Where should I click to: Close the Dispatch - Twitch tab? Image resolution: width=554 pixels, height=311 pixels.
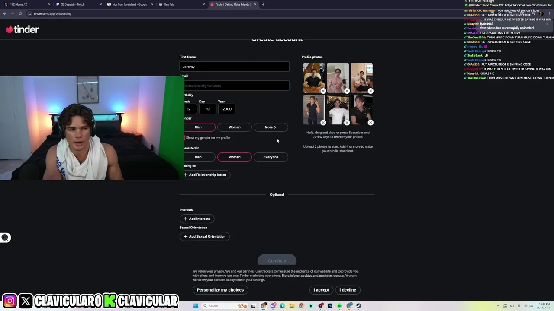point(101,4)
